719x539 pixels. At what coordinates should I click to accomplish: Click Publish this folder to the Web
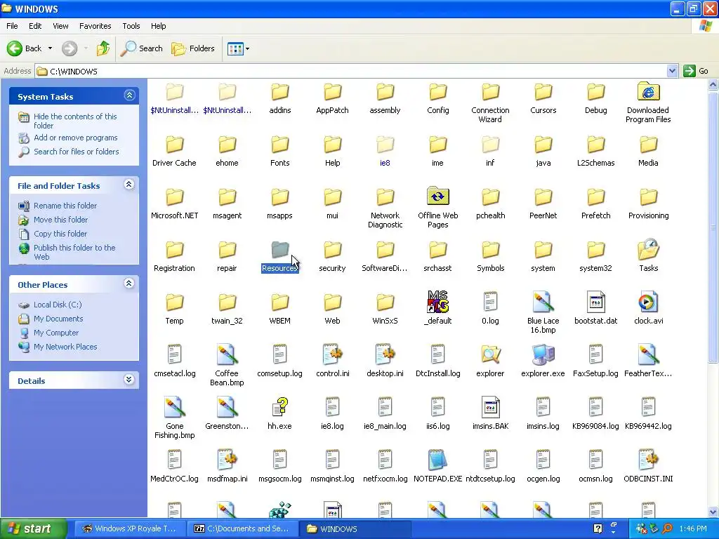coord(74,252)
